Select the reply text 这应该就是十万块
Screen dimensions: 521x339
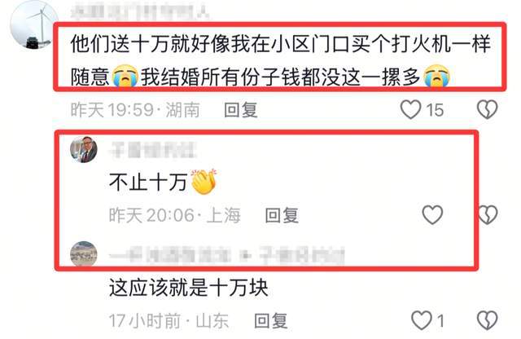(x=188, y=288)
